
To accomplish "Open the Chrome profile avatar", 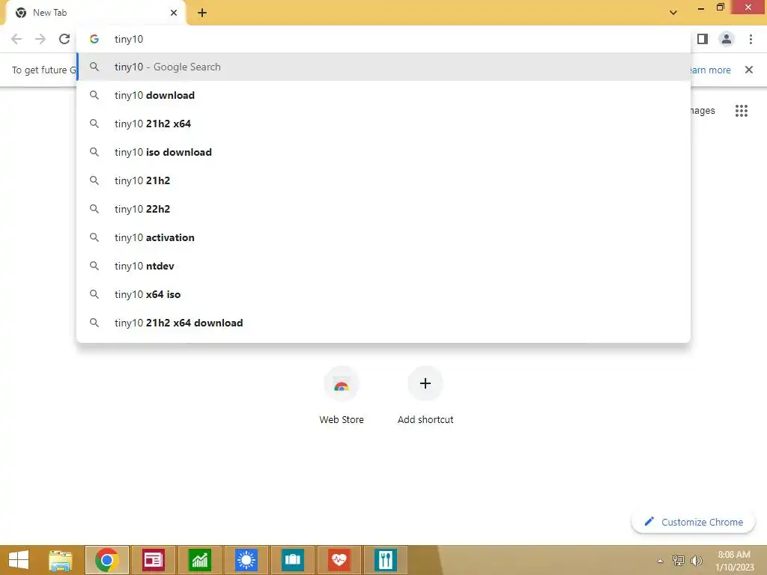I will (x=727, y=39).
